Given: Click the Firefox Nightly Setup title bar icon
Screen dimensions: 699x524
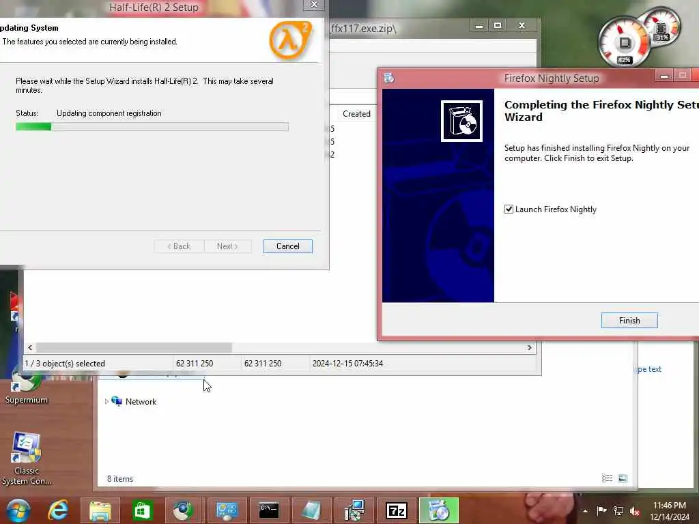Looking at the screenshot, I should [389, 78].
